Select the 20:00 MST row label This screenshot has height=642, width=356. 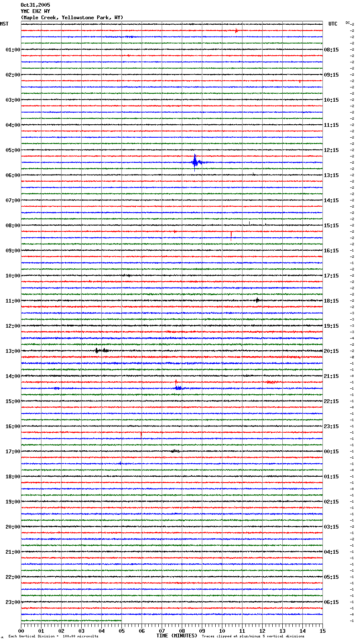coord(13,527)
